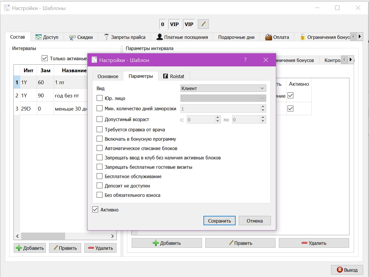Click the app icon in dialog title bar

tap(94, 60)
